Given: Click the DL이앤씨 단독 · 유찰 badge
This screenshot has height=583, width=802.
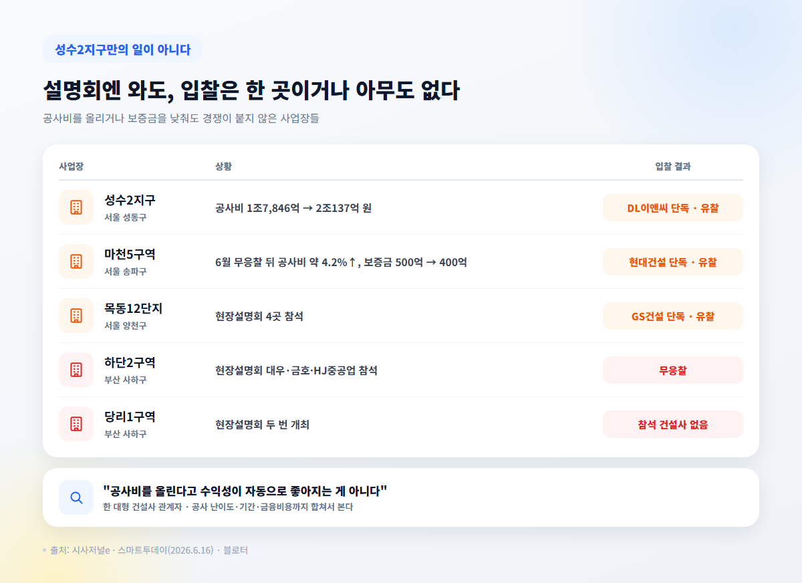Looking at the screenshot, I should (x=673, y=208).
